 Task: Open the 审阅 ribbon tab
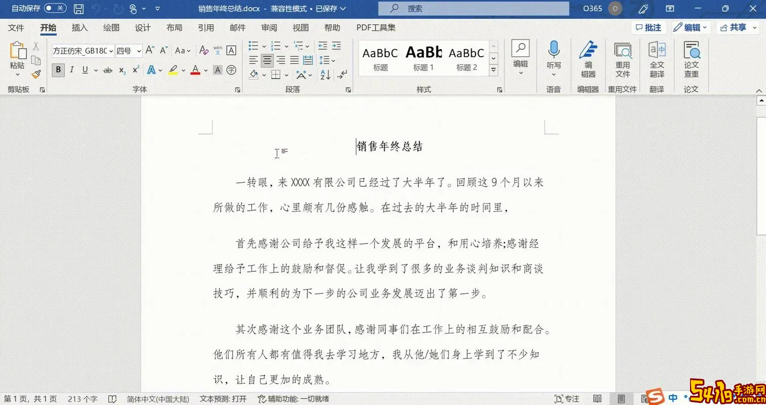(x=269, y=28)
